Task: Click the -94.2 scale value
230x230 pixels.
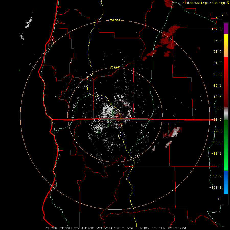Action: click(216, 176)
